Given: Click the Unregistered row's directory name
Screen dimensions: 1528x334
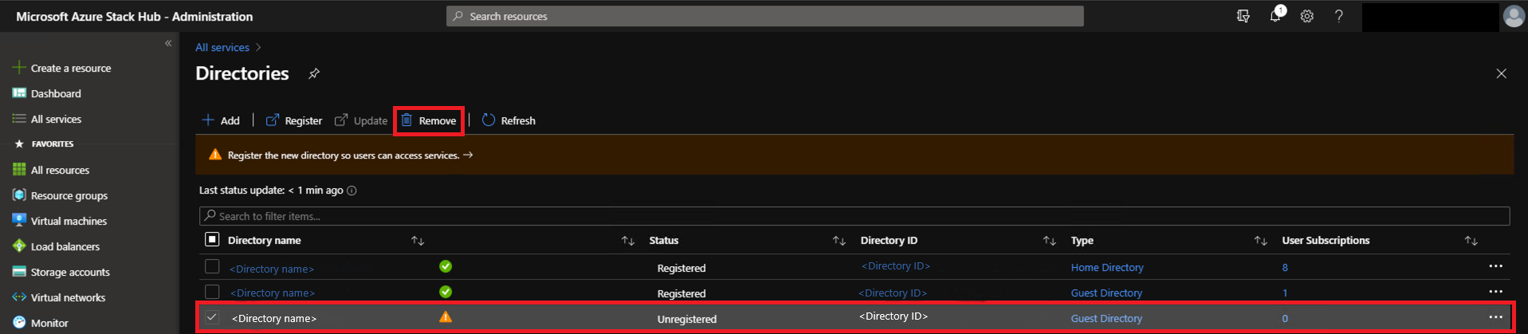Looking at the screenshot, I should pyautogui.click(x=274, y=318).
